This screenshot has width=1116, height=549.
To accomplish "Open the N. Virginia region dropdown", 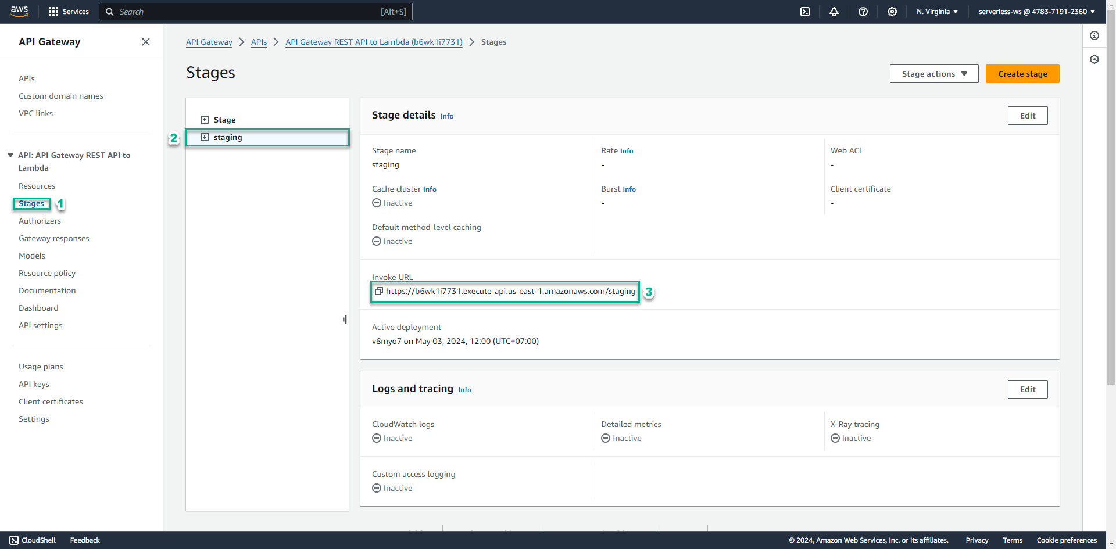I will tap(937, 12).
